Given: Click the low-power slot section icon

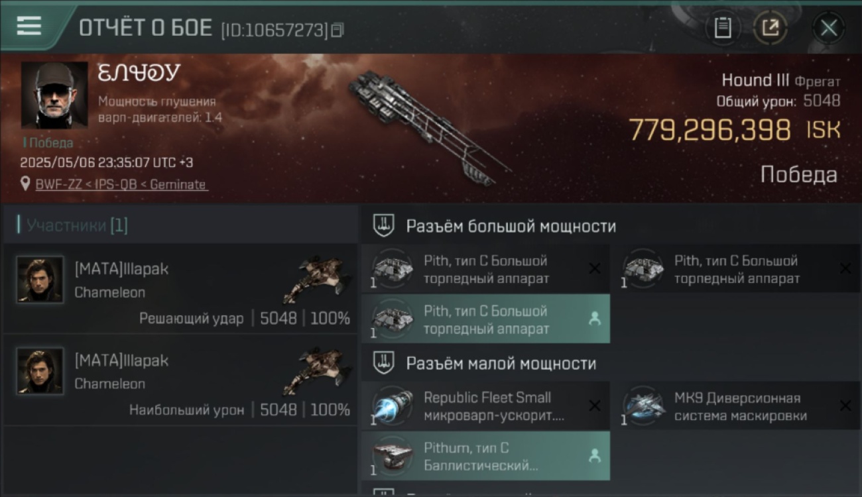Looking at the screenshot, I should coord(383,362).
